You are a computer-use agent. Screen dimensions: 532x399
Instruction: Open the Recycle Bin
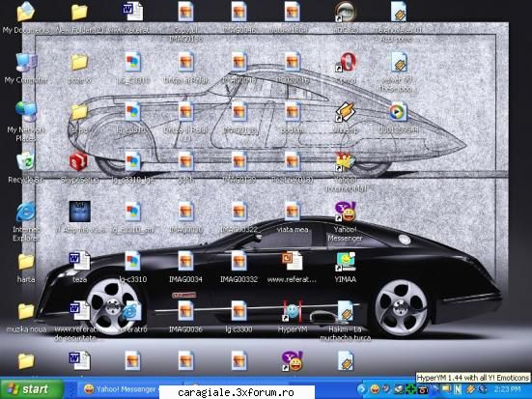26,161
